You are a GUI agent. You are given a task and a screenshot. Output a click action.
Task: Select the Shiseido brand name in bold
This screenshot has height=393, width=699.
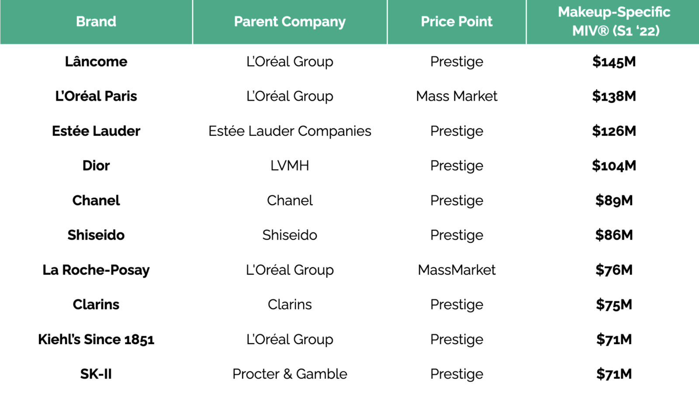click(96, 235)
